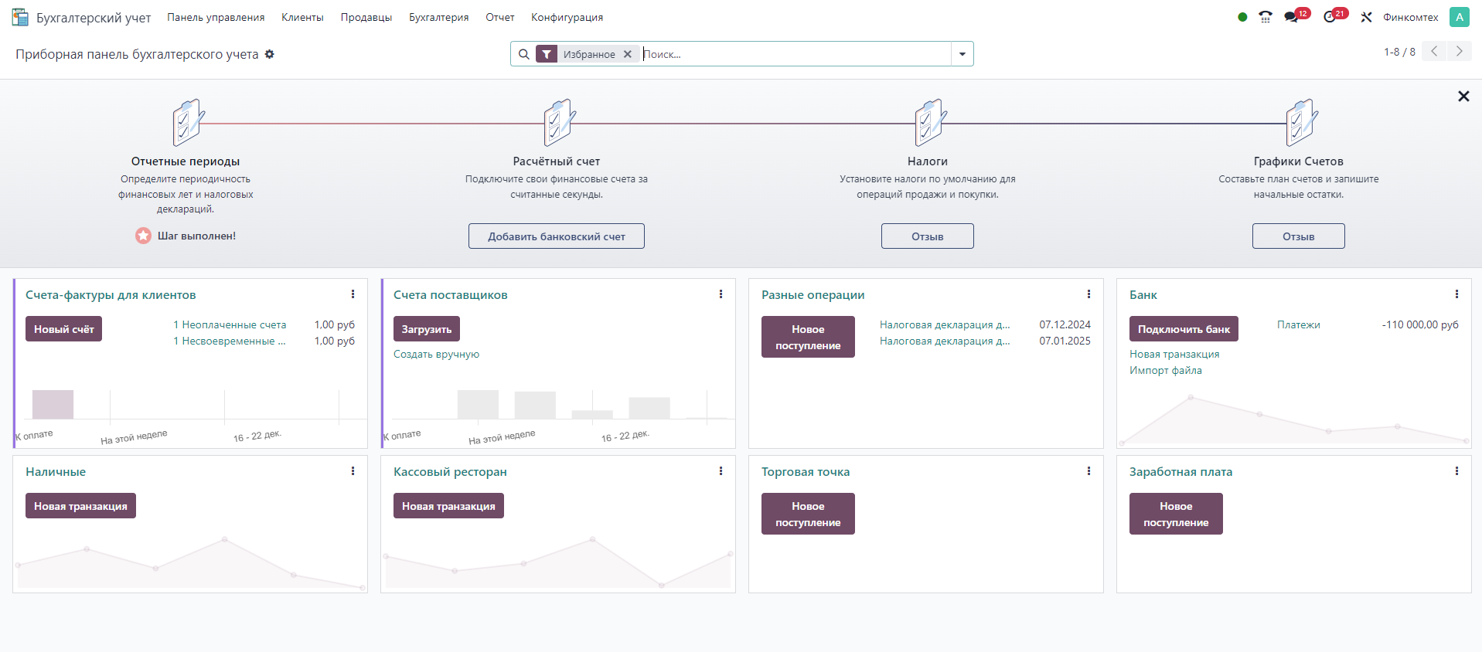Open the Банк card options menu
The height and width of the screenshot is (652, 1482).
(1456, 294)
